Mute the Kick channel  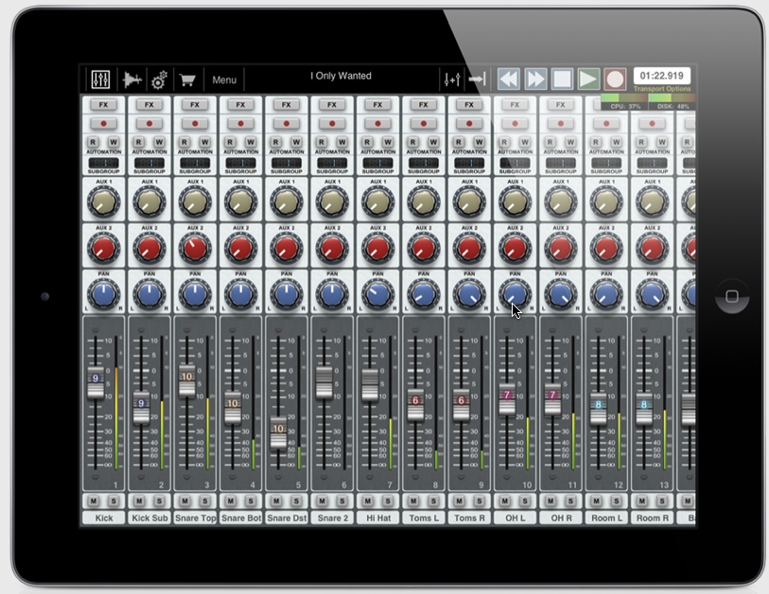pyautogui.click(x=94, y=500)
